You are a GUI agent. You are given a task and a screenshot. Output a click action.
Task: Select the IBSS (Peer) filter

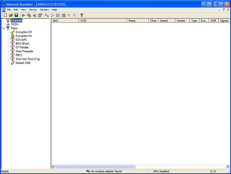[x=22, y=44]
